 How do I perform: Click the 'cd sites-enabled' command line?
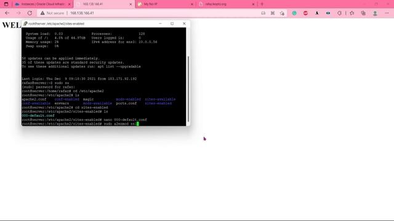tap(65, 107)
